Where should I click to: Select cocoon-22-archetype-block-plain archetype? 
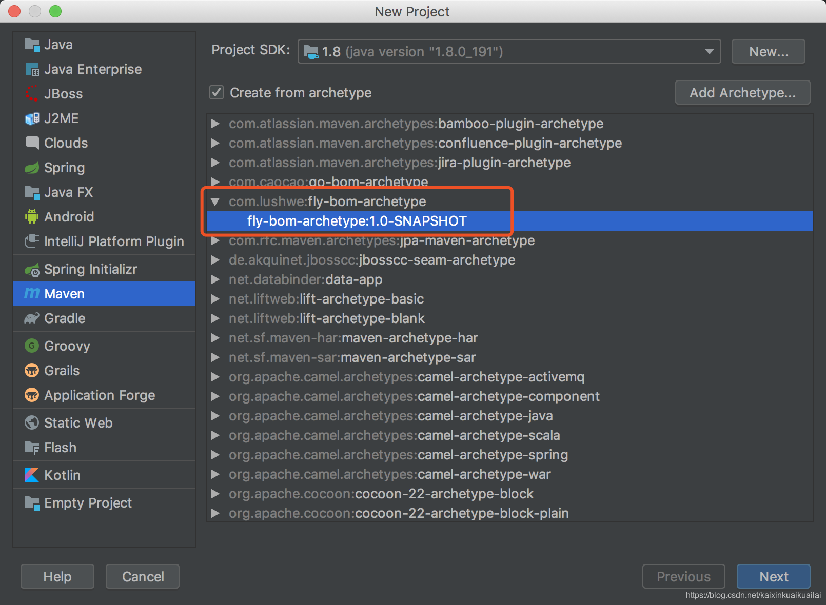(510, 513)
